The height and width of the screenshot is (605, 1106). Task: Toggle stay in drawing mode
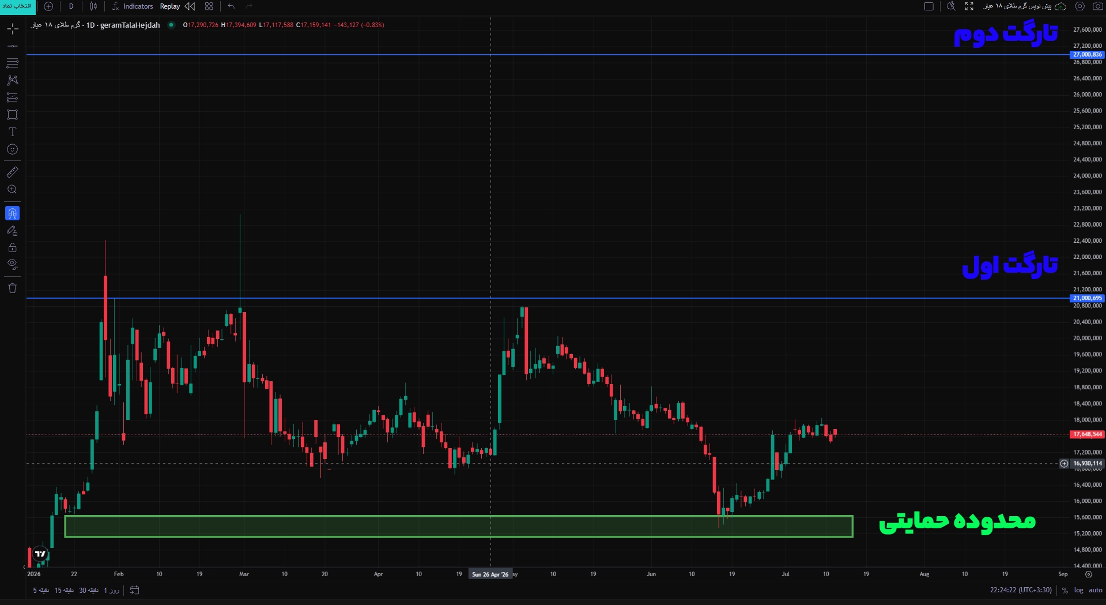(x=13, y=231)
